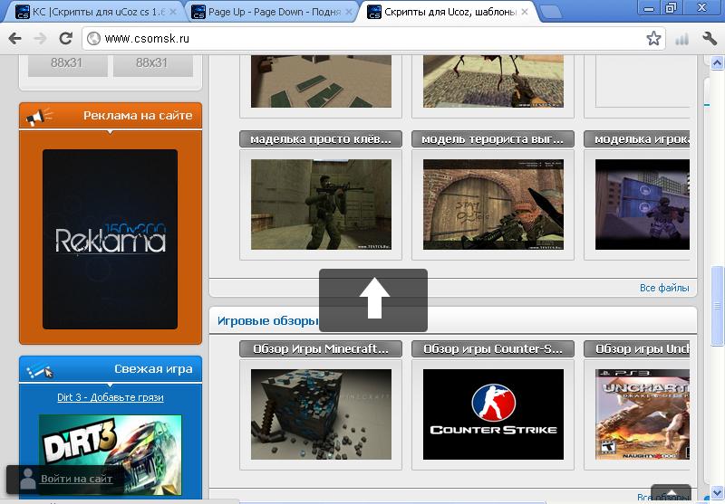Click the Игровые обзоры section heading
Image resolution: width=725 pixels, height=504 pixels.
pos(267,320)
